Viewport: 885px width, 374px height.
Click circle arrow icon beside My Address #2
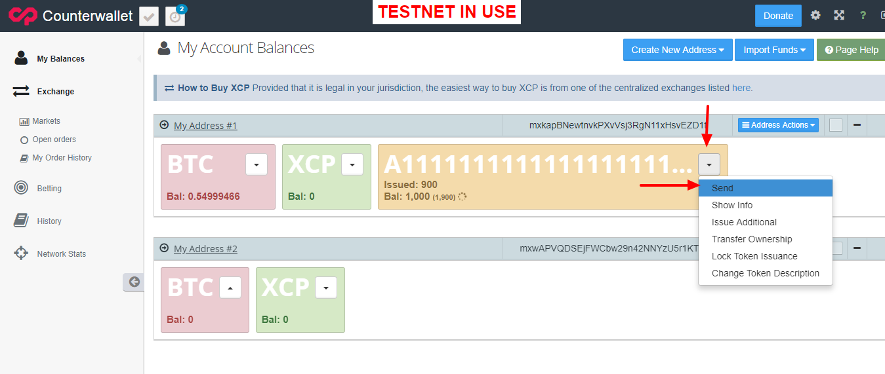pos(164,248)
